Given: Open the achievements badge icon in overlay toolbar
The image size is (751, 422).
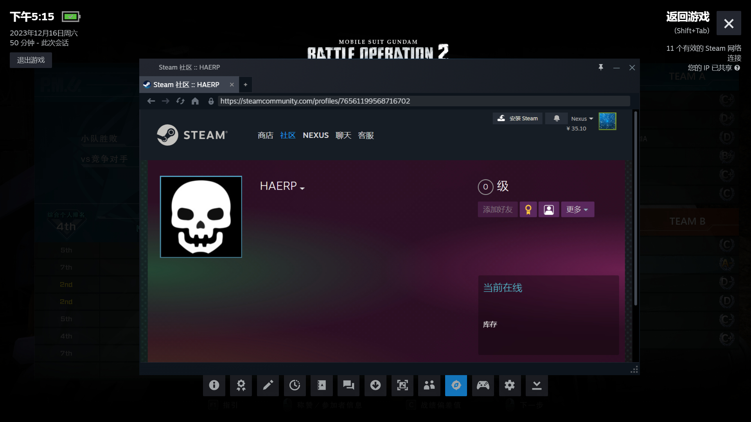Looking at the screenshot, I should pos(241,385).
